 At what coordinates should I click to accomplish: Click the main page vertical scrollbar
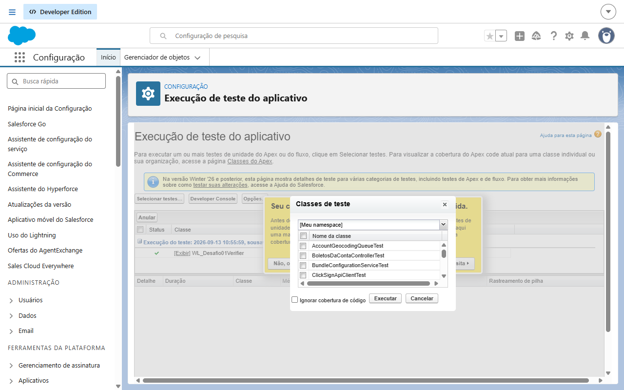608,232
